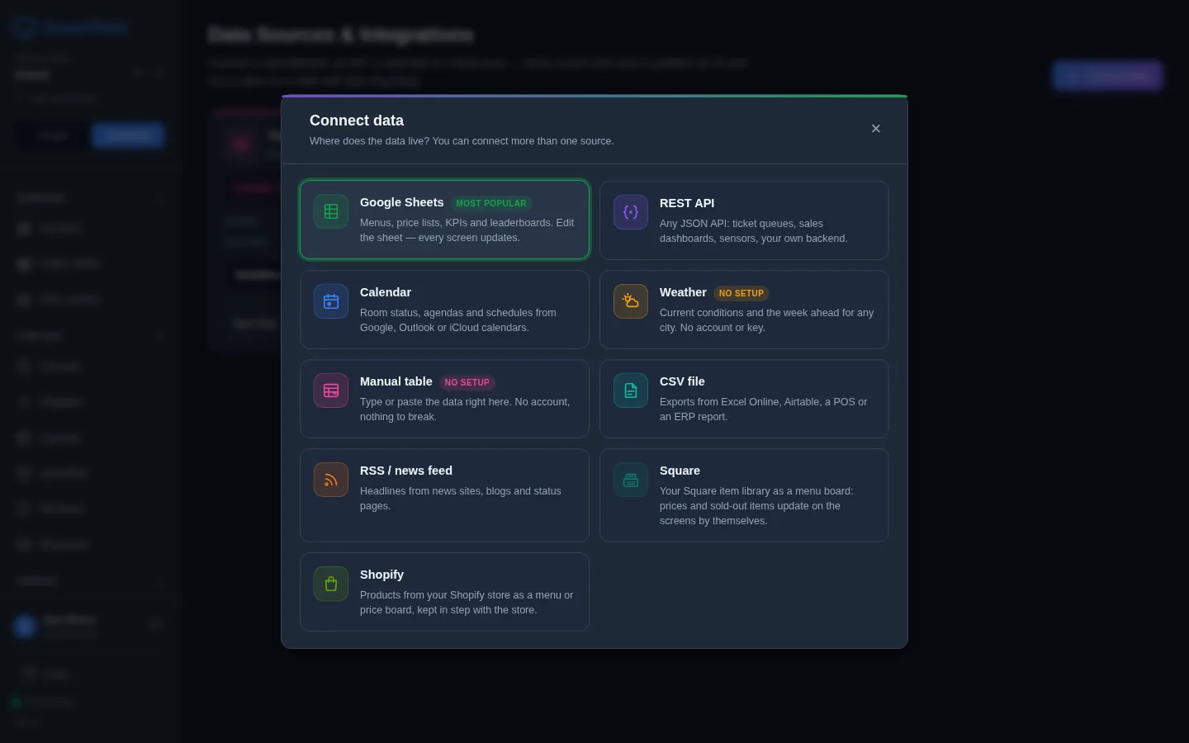Close the Connect data dialog
The image size is (1189, 743).
(876, 129)
